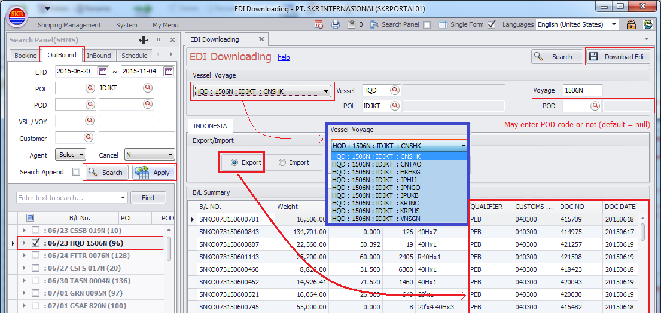Click the SKR application logo button

[x=17, y=17]
